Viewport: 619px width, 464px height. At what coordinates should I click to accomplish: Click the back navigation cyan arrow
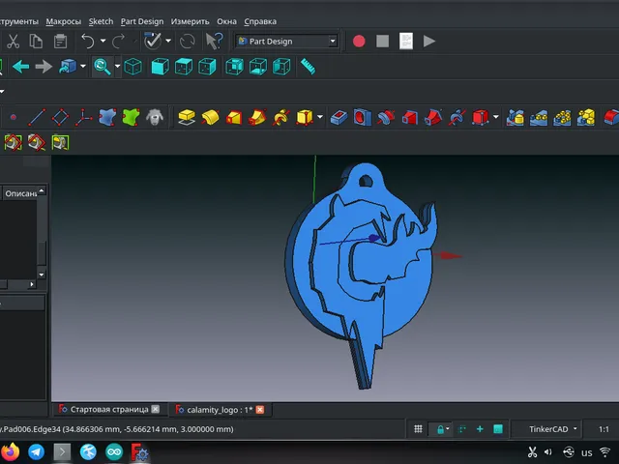click(21, 67)
